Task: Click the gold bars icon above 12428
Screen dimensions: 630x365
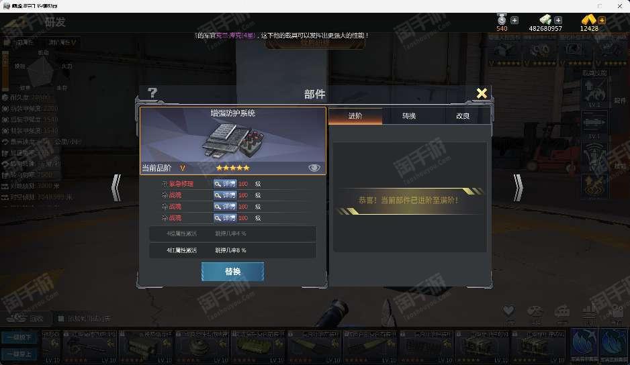Action: pyautogui.click(x=588, y=19)
